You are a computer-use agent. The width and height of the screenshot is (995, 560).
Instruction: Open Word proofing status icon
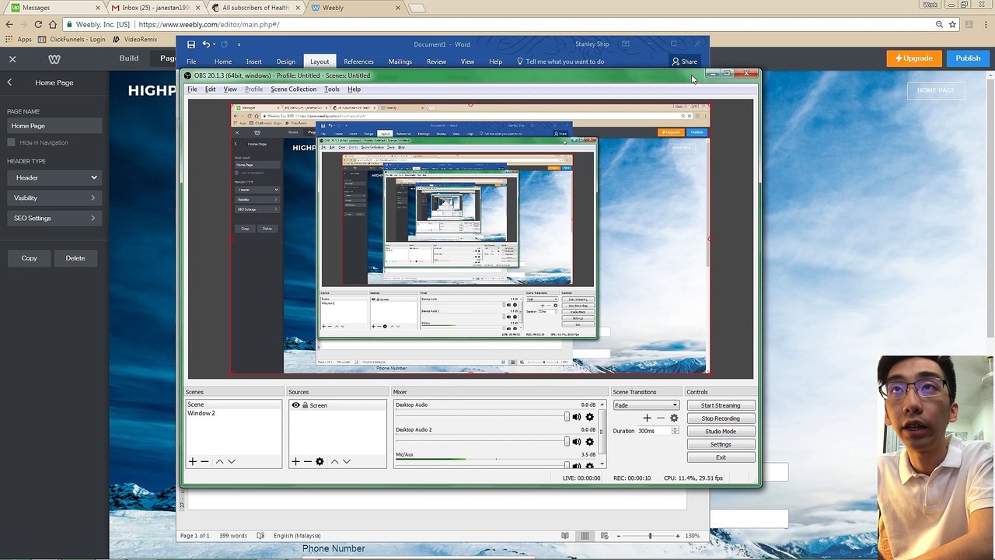click(x=260, y=536)
